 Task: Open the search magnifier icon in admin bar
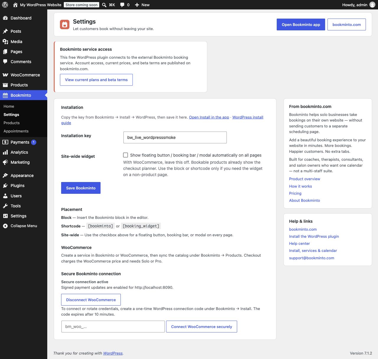point(104,5)
